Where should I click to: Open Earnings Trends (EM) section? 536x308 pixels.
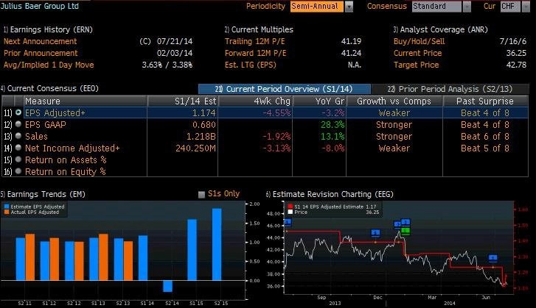43,194
